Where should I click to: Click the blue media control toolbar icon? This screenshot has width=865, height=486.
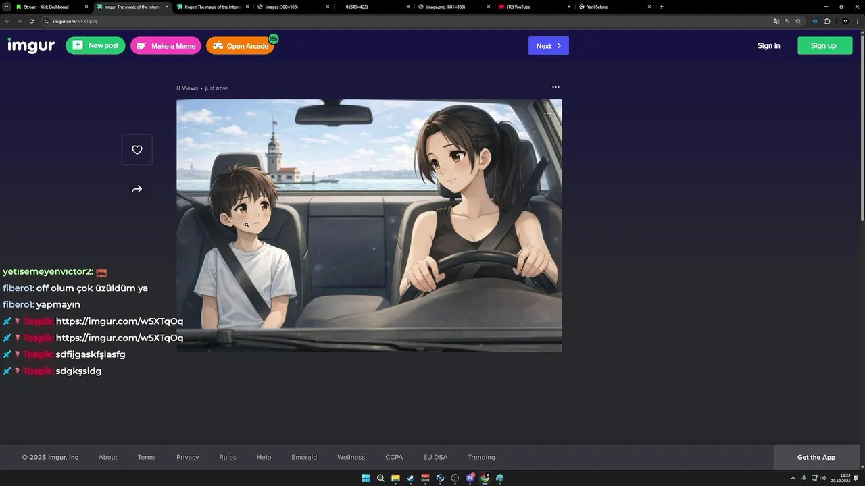click(815, 21)
